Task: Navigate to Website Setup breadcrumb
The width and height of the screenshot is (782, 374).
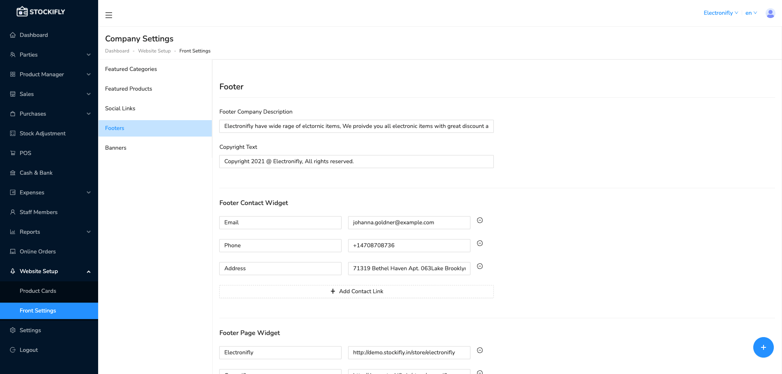Action: 154,51
